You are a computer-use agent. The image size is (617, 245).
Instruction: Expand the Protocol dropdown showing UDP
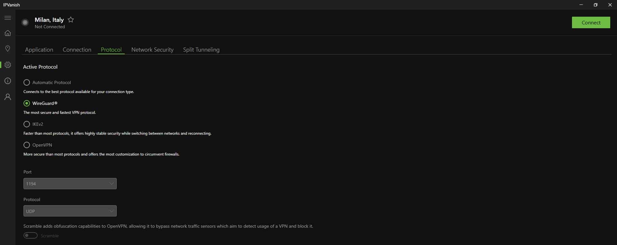pyautogui.click(x=70, y=211)
